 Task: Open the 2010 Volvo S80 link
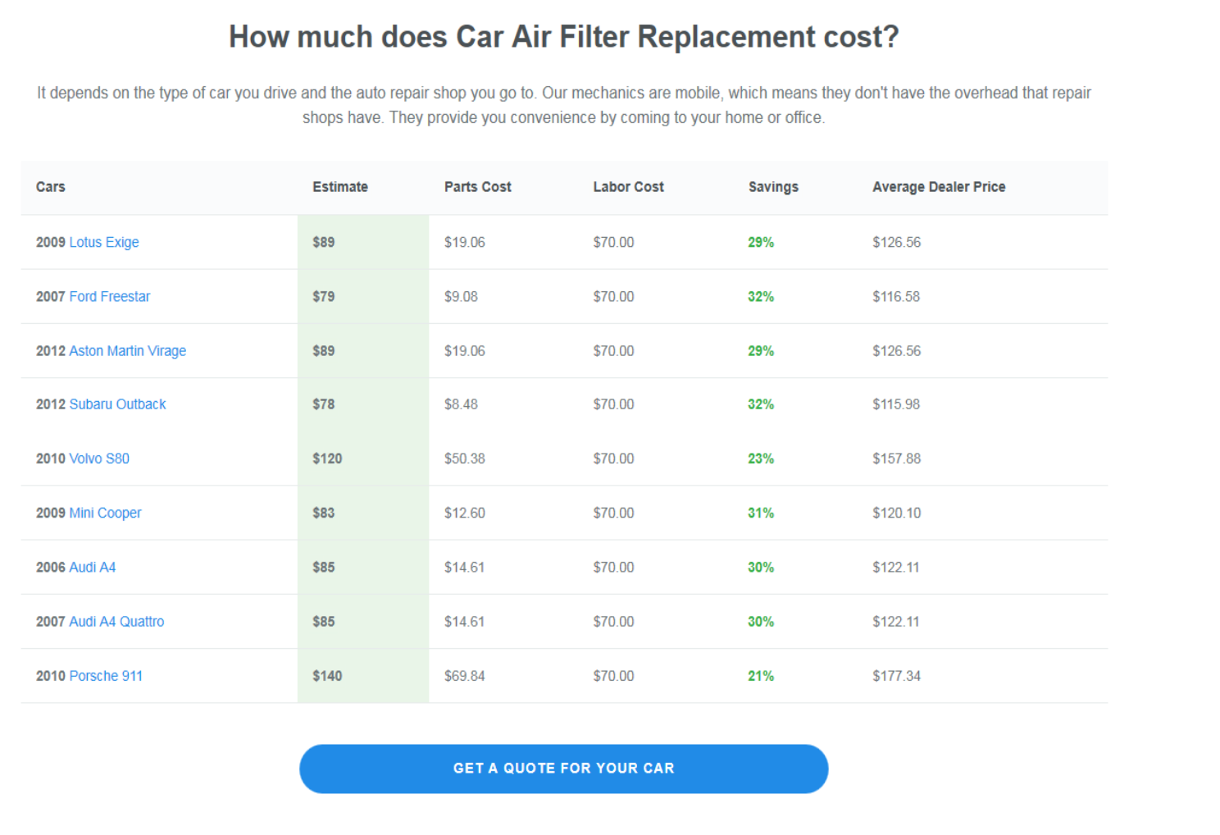point(99,459)
